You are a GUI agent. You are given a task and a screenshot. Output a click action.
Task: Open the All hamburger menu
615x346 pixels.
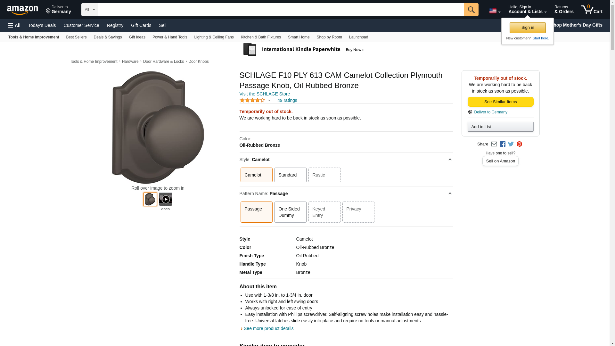[14, 25]
